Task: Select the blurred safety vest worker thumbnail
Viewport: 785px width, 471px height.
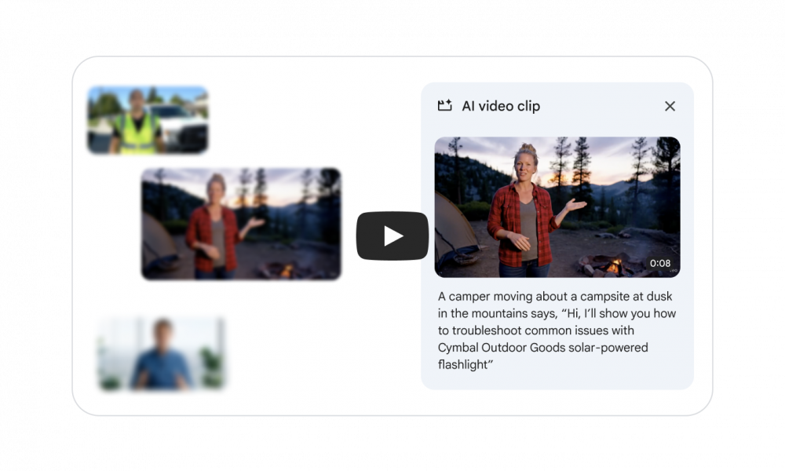Action: pyautogui.click(x=148, y=120)
